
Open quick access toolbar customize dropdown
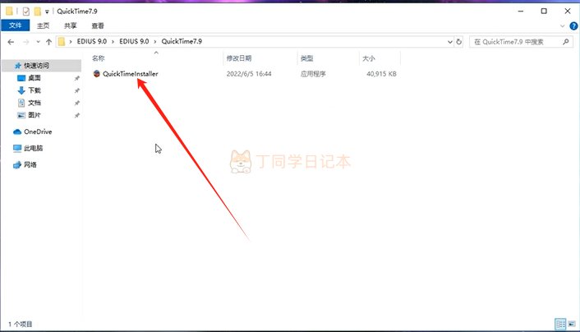coord(47,12)
